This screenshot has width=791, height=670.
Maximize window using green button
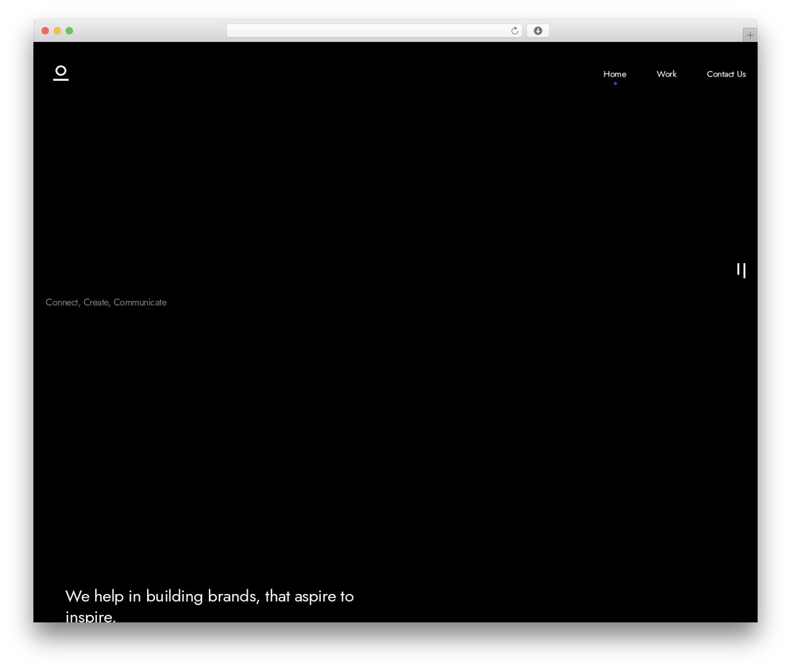tap(69, 31)
